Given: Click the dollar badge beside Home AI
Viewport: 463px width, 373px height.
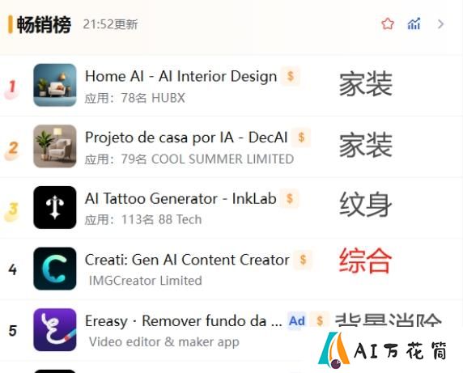Looking at the screenshot, I should coord(291,76).
